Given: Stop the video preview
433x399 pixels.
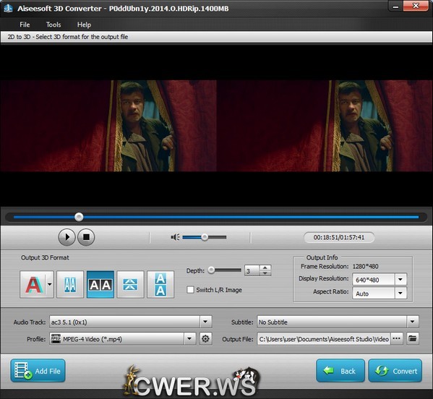Looking at the screenshot, I should point(86,237).
